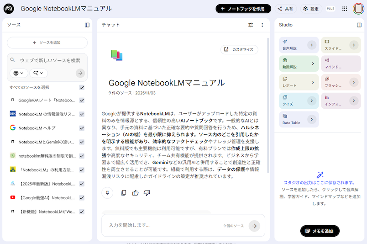The height and width of the screenshot is (244, 367).
Task: Send chat message arrow button
Action: coord(254,226)
